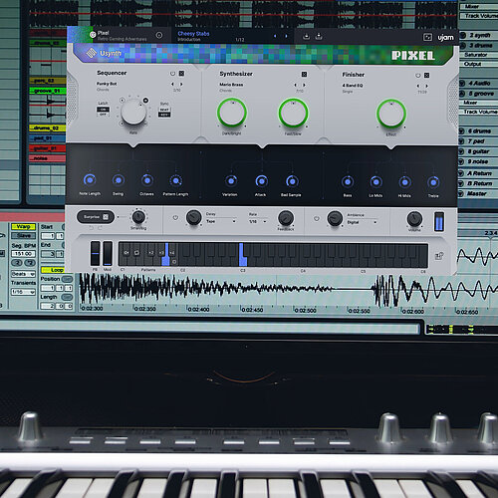Screen dimensions: 498x498
Task: Click the Seg. BPM 151.00 field
Action: (x=23, y=254)
